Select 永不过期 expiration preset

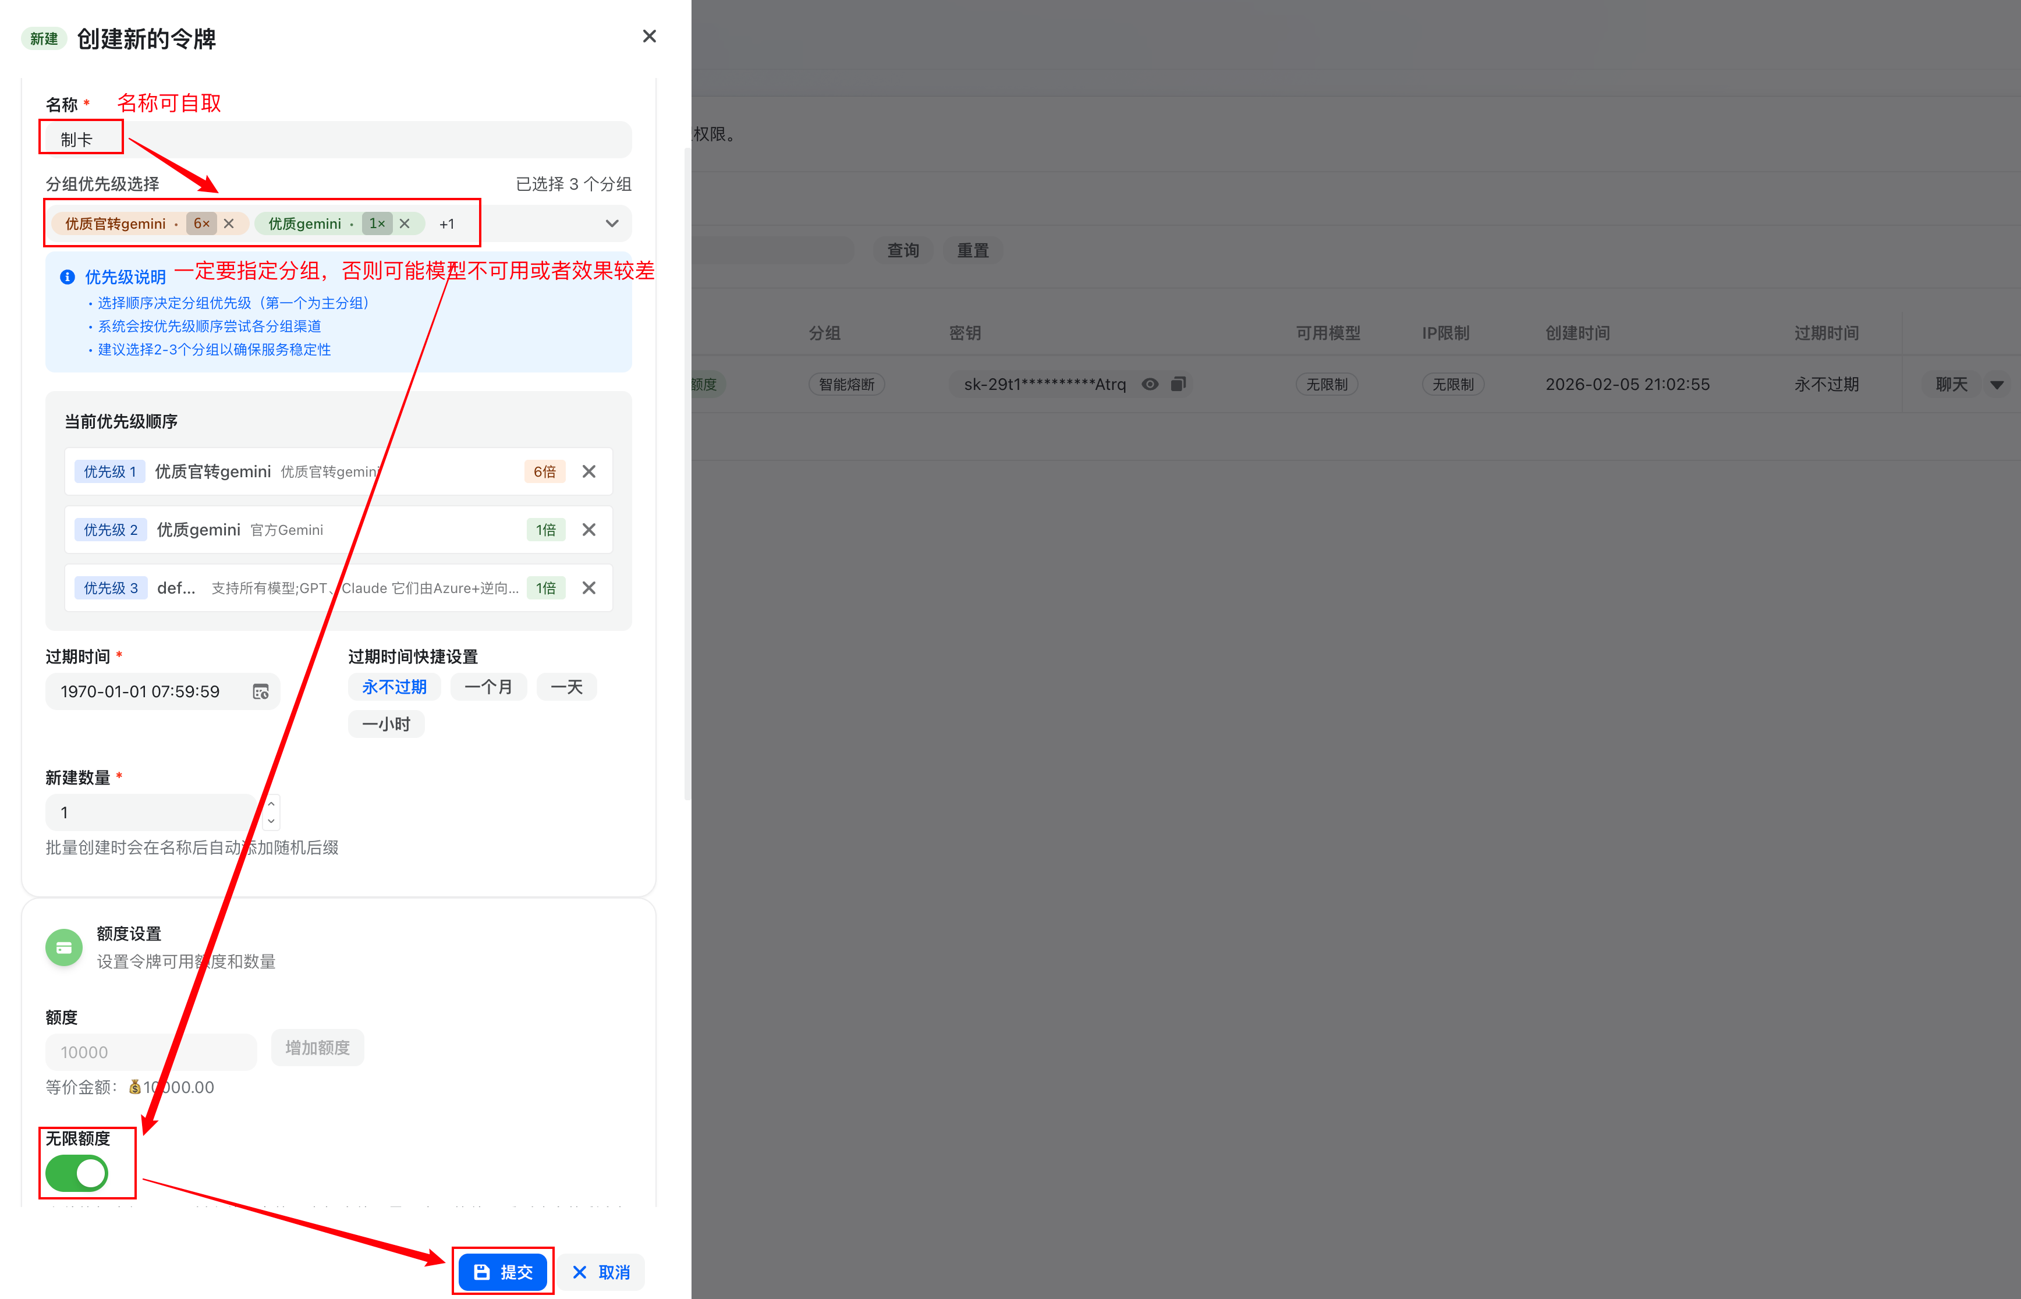pyautogui.click(x=394, y=687)
